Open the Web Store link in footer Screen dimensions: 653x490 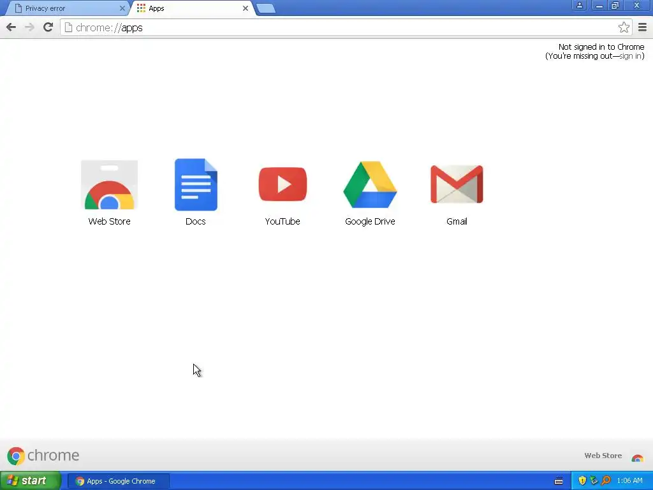[613, 456]
